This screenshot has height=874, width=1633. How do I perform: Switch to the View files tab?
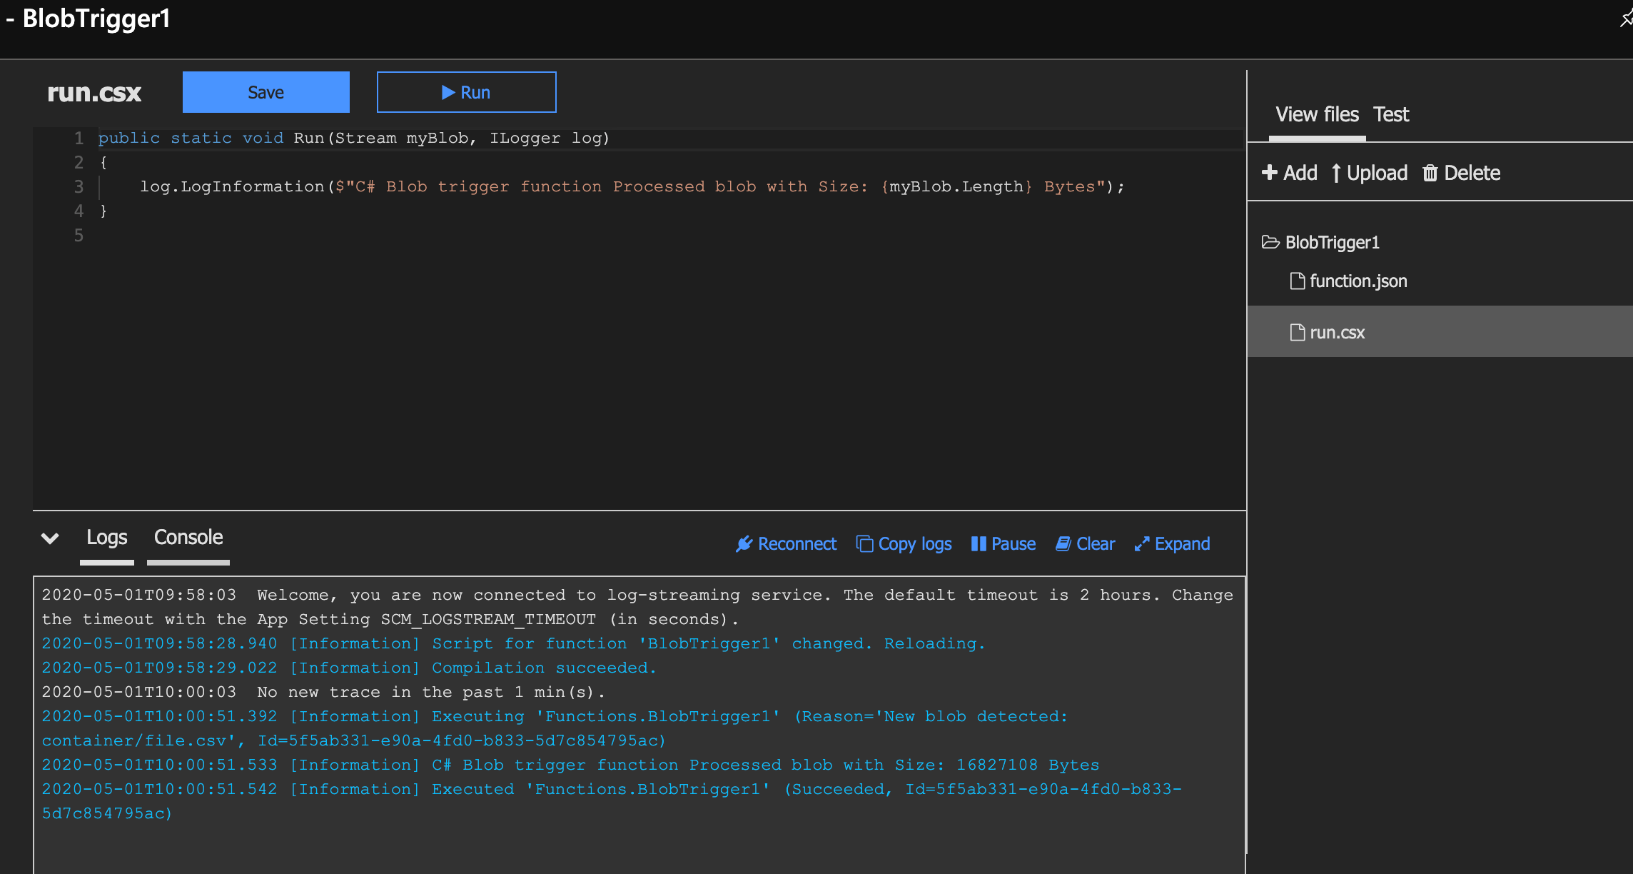(x=1317, y=114)
